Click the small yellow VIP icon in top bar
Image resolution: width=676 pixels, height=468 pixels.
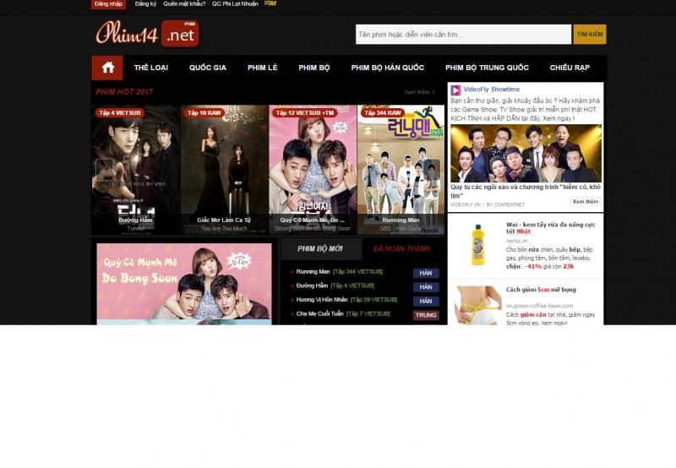270,3
